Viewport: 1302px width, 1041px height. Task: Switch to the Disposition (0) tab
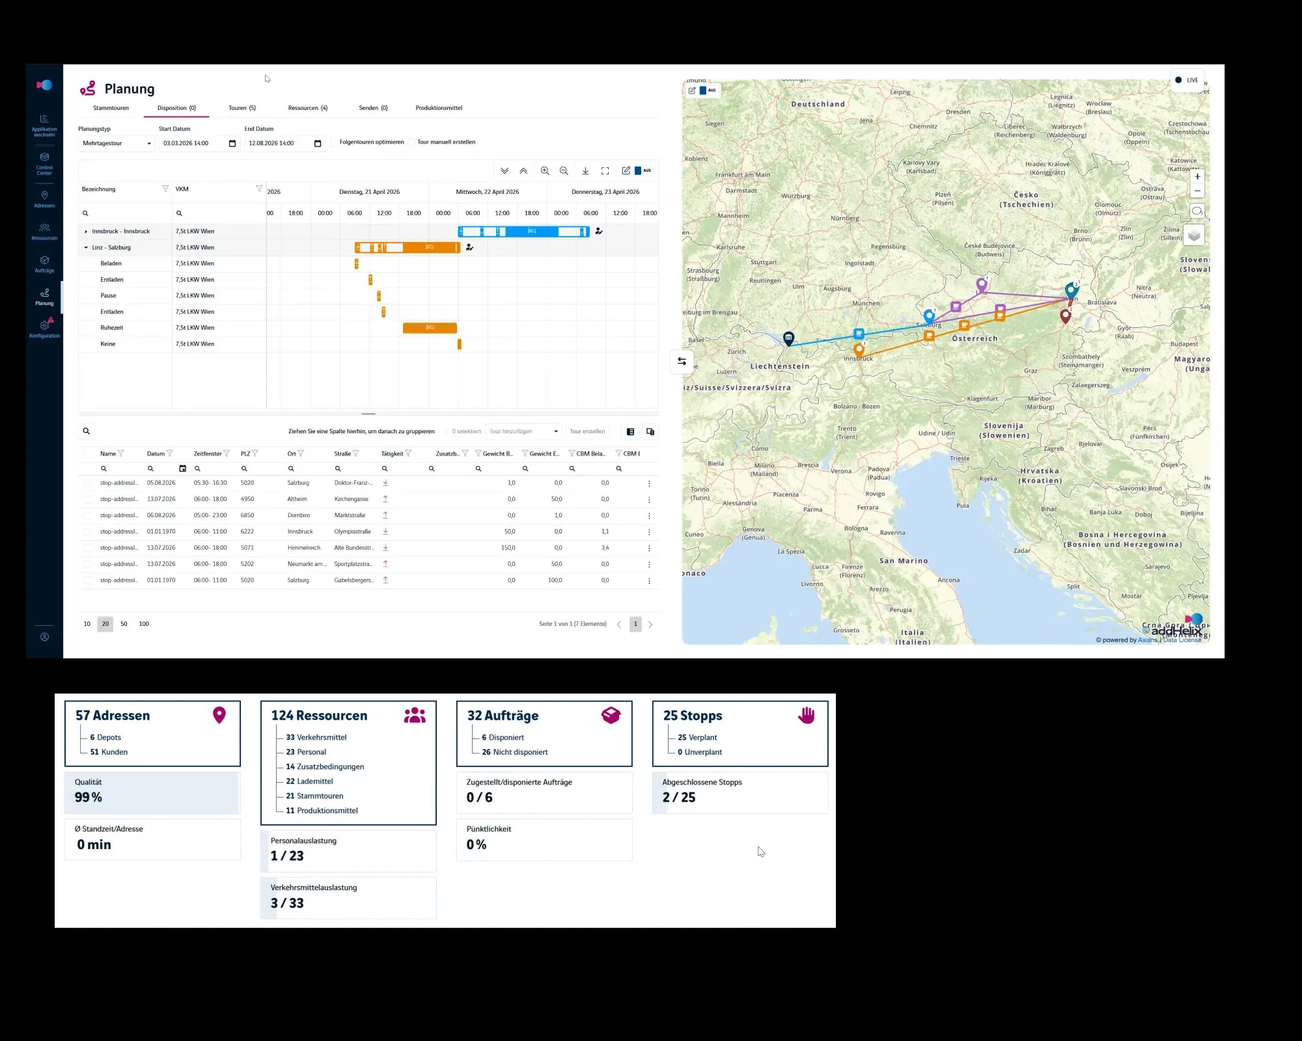[176, 108]
